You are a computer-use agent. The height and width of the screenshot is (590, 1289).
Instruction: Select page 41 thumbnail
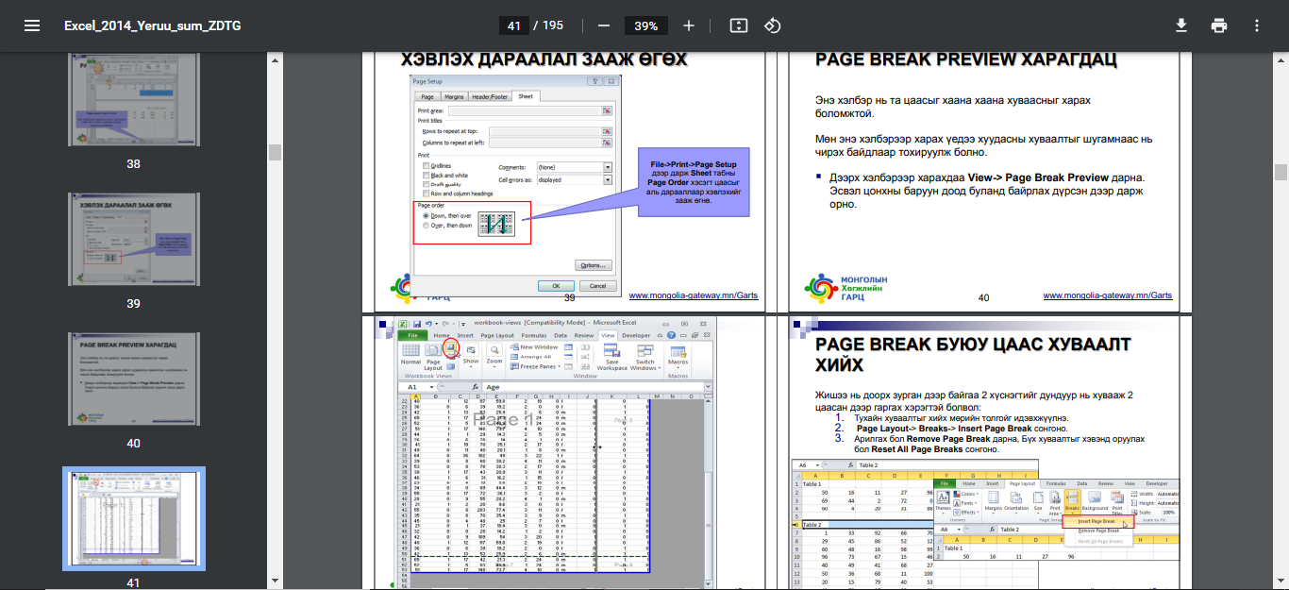pyautogui.click(x=133, y=518)
